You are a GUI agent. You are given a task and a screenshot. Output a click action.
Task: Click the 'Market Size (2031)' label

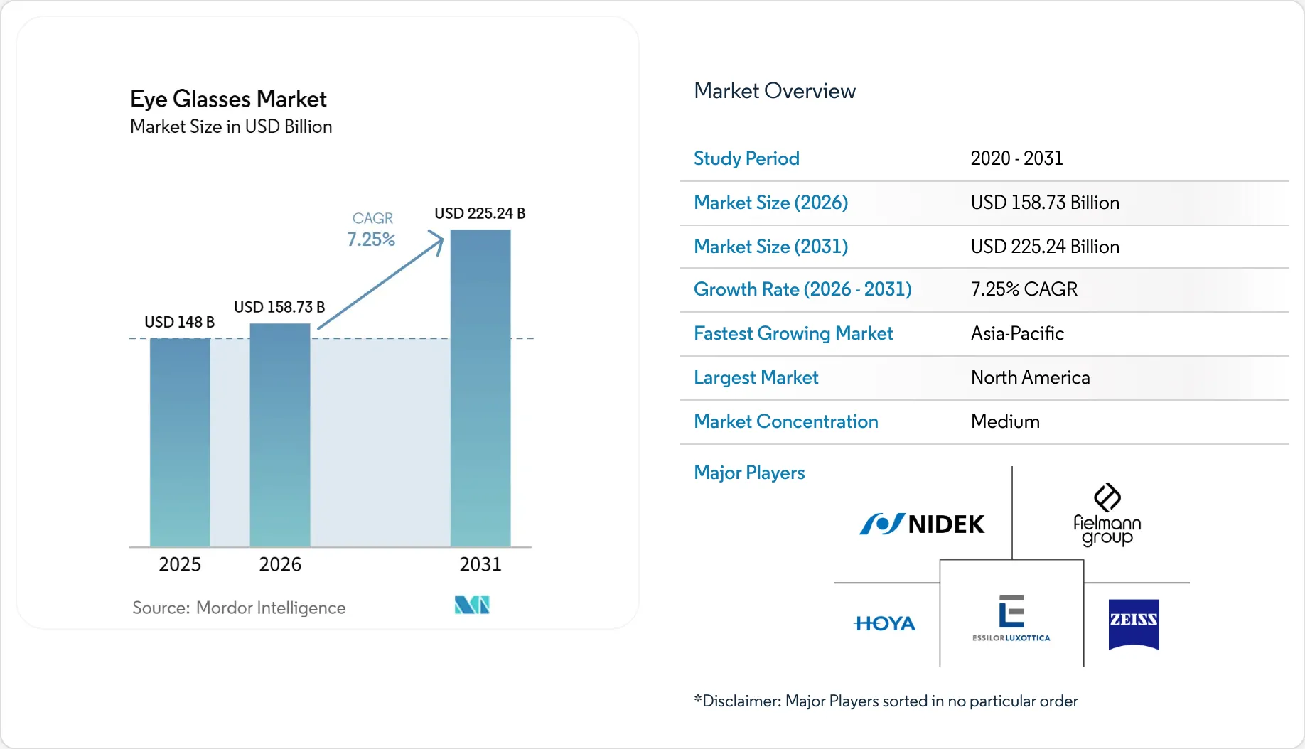[x=771, y=247]
